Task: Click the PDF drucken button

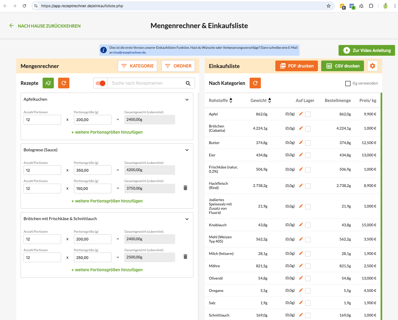Action: (x=296, y=66)
